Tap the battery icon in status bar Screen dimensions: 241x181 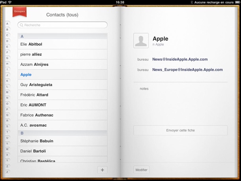[237, 2]
